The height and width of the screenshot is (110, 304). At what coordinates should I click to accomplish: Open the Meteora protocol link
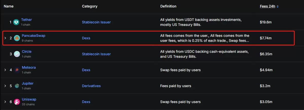click(x=29, y=68)
